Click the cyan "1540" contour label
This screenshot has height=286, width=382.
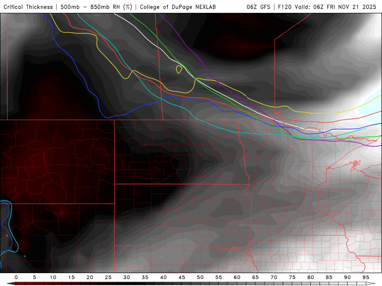[x=313, y=137]
